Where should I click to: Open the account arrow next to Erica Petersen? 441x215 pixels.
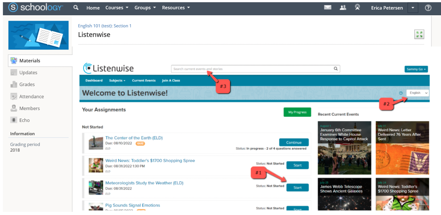(413, 8)
